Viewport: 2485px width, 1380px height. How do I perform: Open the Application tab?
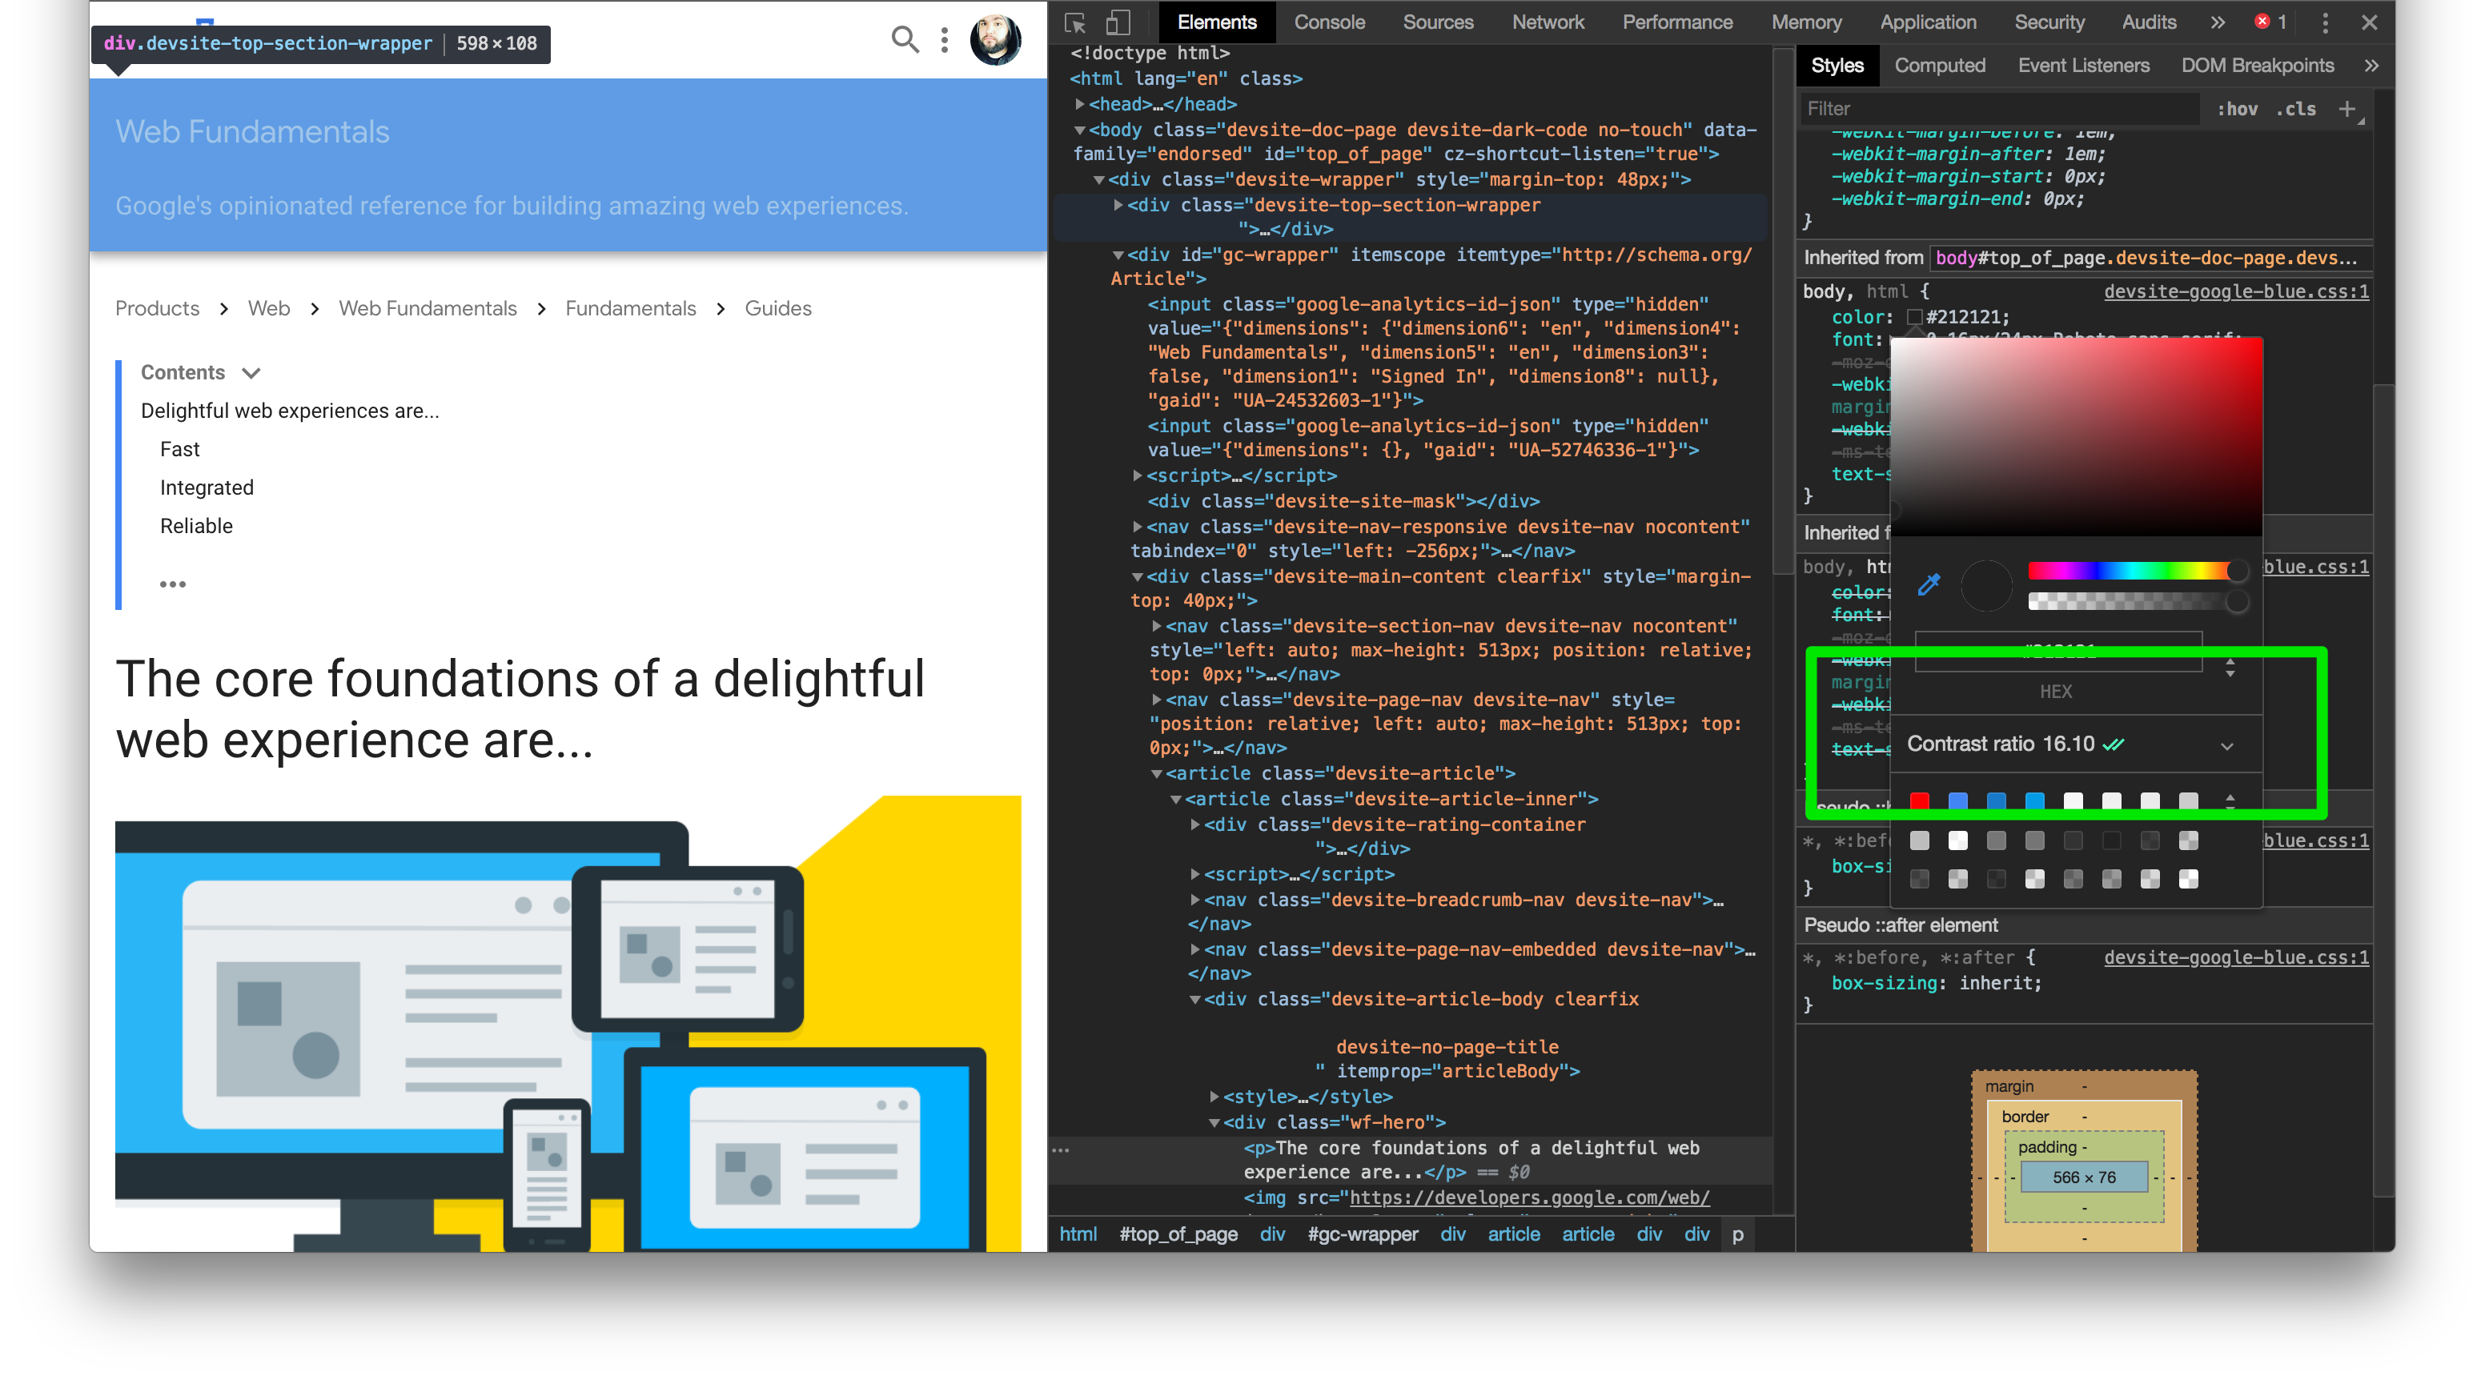click(x=1928, y=22)
